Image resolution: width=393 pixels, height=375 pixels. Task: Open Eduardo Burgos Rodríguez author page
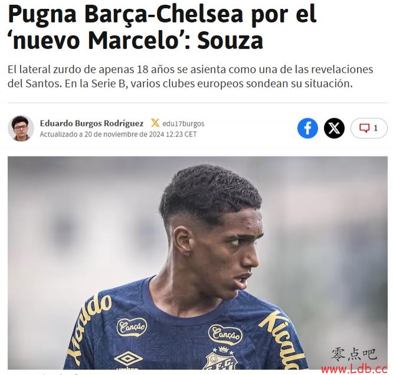(91, 123)
